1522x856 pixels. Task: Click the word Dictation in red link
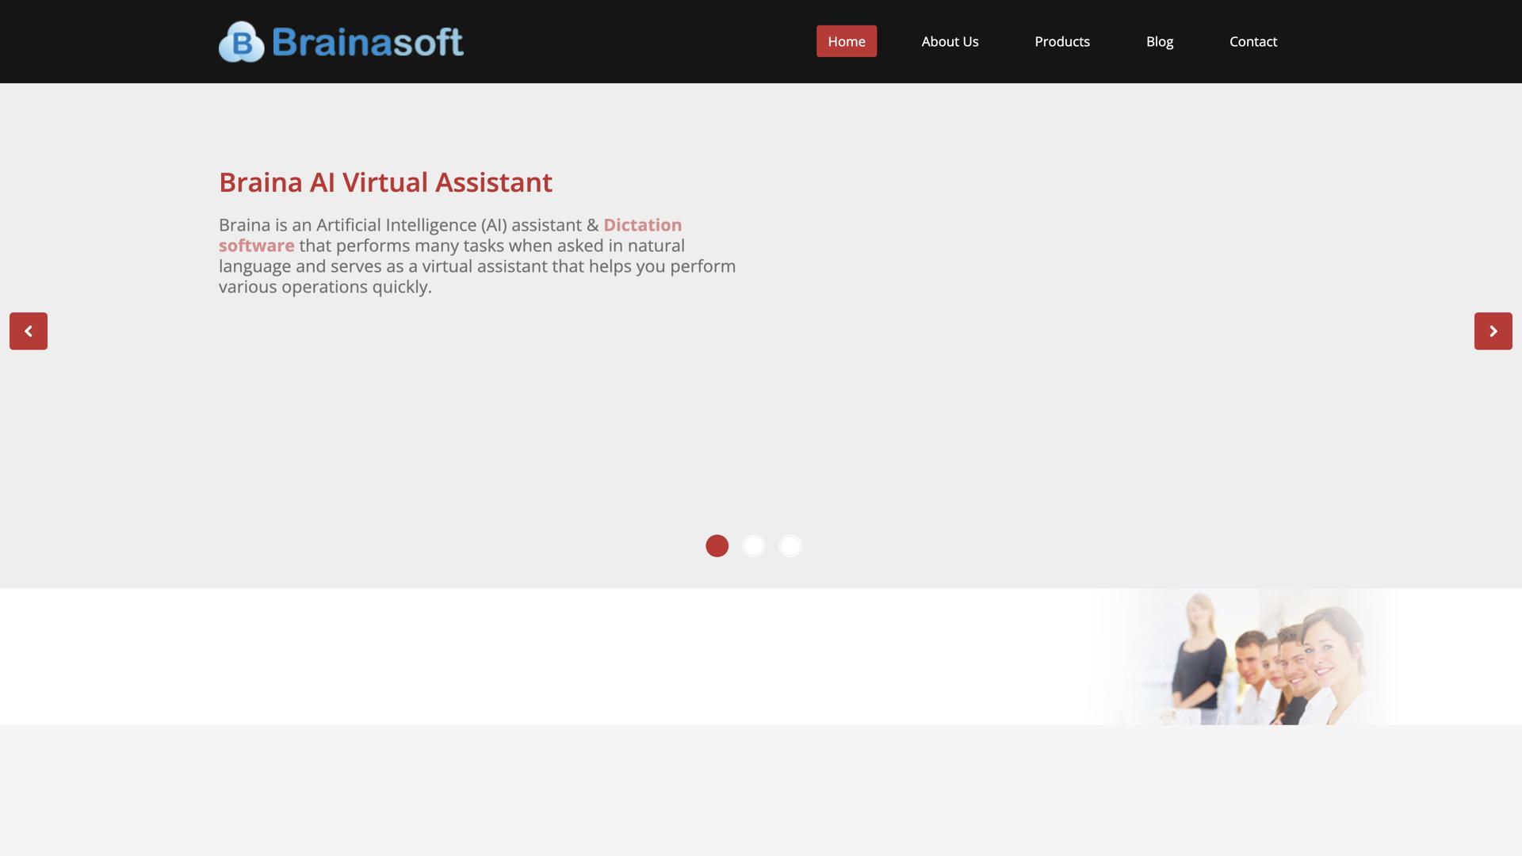pos(642,225)
